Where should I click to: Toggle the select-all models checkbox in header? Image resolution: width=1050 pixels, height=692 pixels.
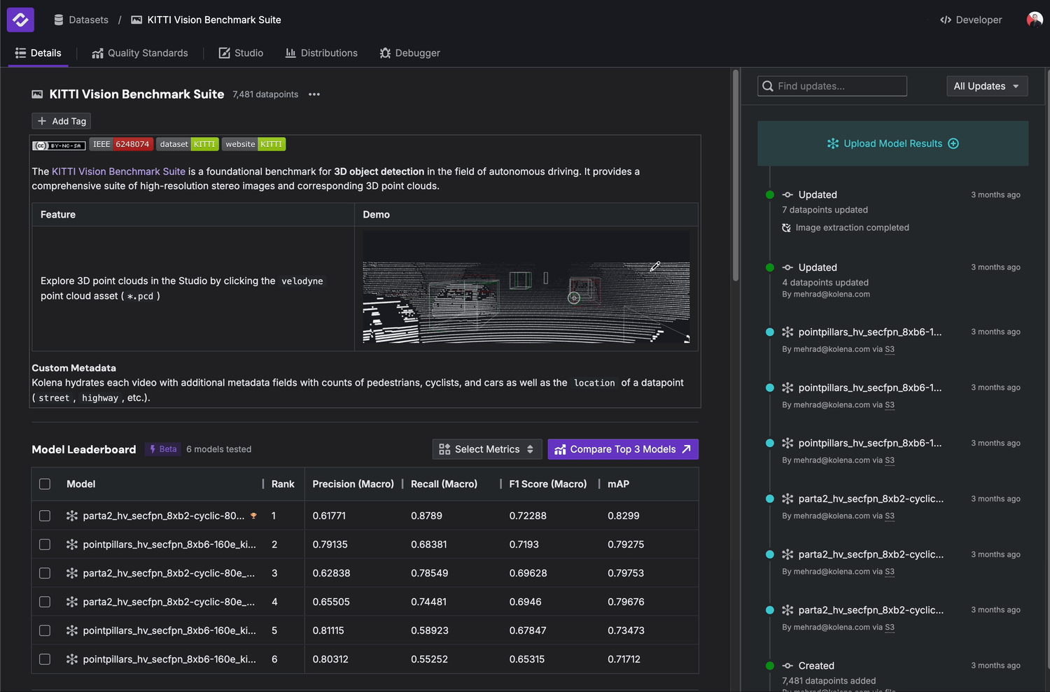point(45,484)
